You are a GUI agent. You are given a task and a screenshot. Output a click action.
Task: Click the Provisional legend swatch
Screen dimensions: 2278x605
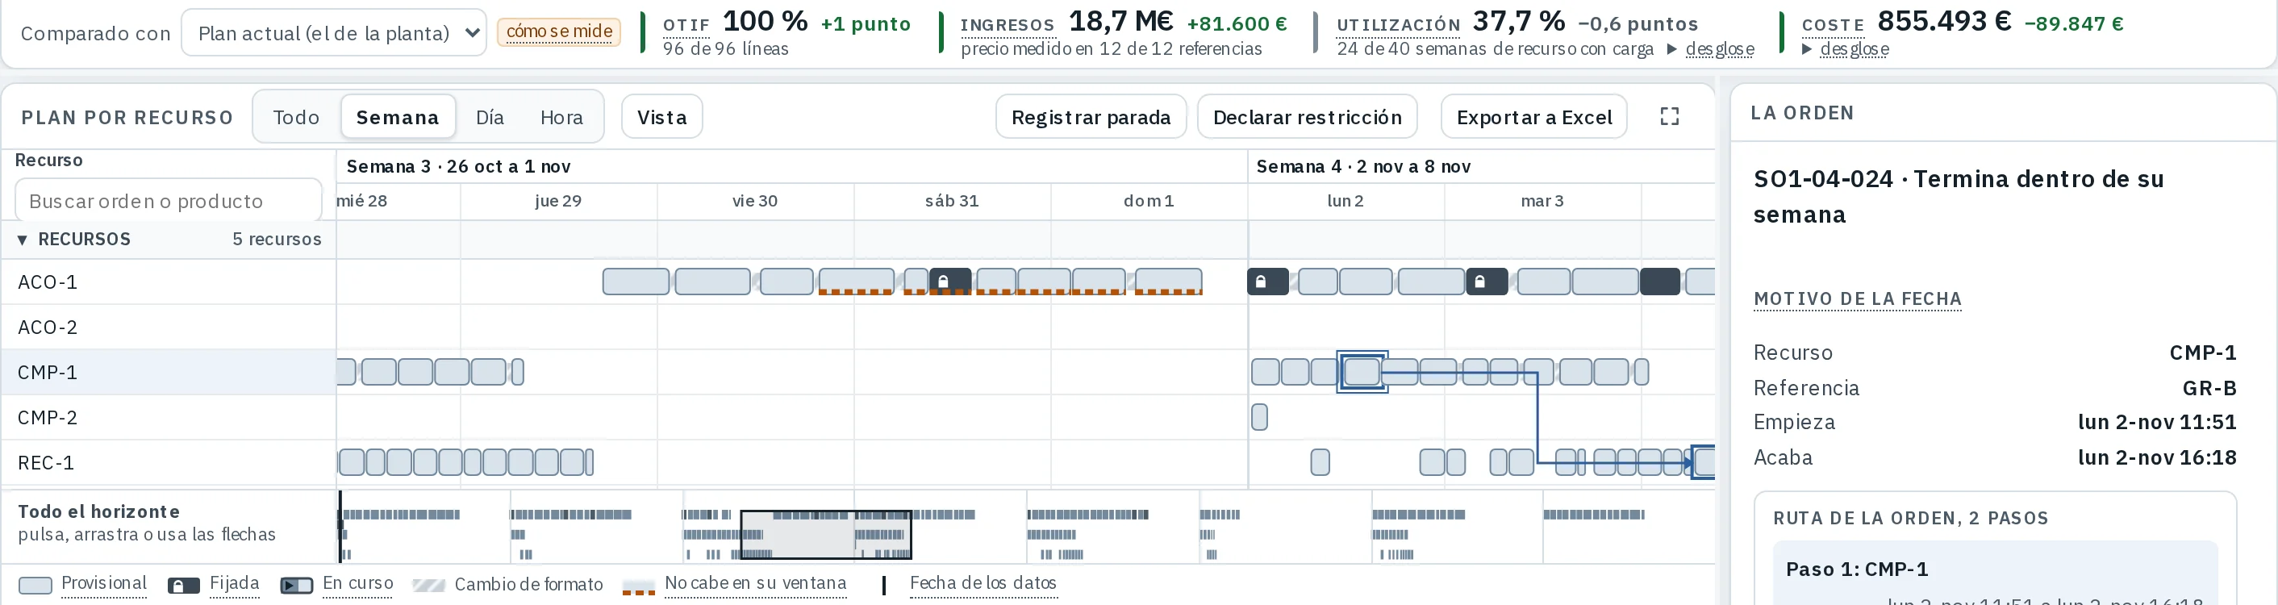(x=35, y=585)
